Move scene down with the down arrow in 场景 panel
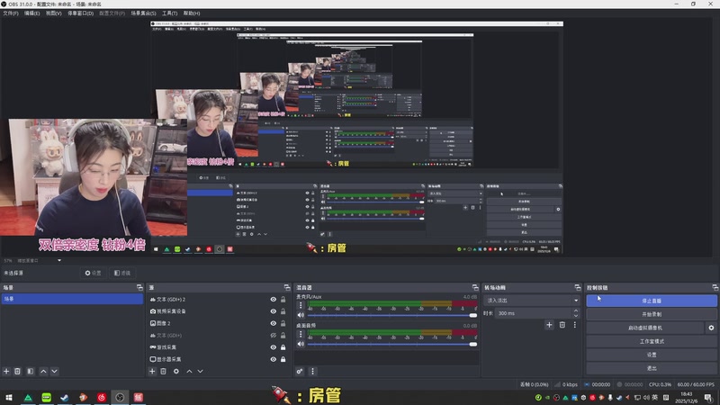720x405 pixels. click(54, 371)
